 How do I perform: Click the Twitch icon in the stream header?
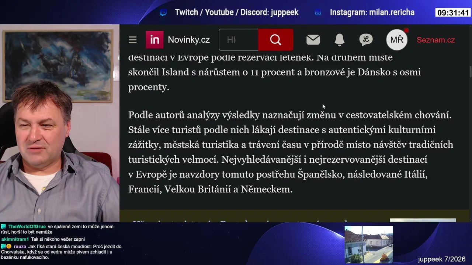163,13
